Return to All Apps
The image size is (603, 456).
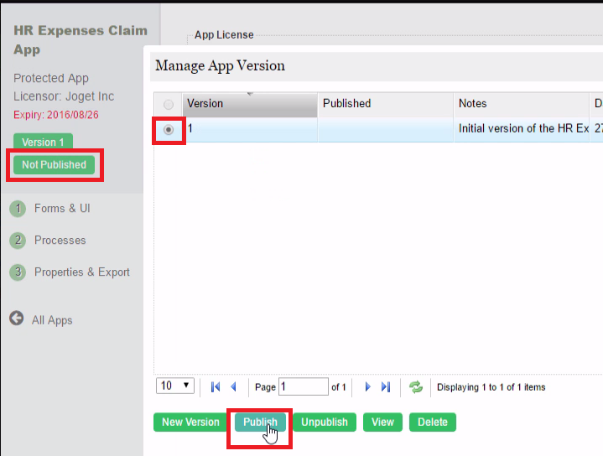(x=52, y=320)
